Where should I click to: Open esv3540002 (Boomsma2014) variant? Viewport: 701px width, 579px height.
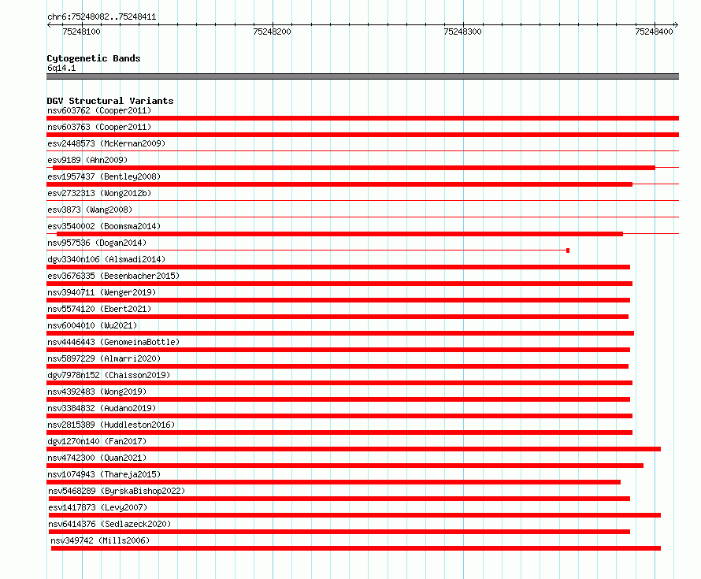pyautogui.click(x=104, y=226)
